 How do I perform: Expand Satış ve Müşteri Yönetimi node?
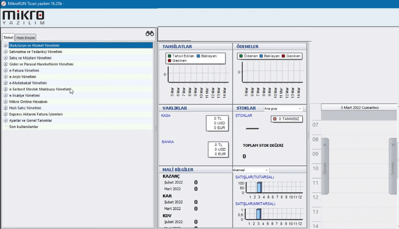click(6, 58)
